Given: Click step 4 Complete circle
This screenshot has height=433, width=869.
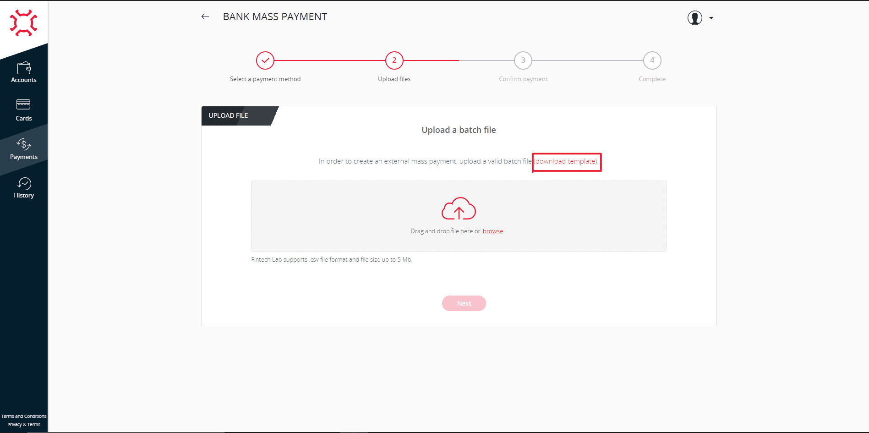Looking at the screenshot, I should click(652, 60).
